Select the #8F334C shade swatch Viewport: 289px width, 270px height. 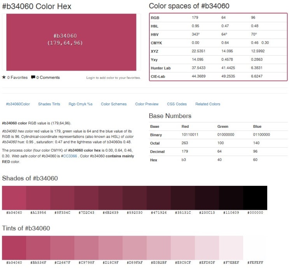click(x=62, y=198)
